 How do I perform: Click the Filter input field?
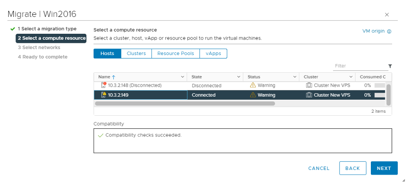click(x=359, y=66)
